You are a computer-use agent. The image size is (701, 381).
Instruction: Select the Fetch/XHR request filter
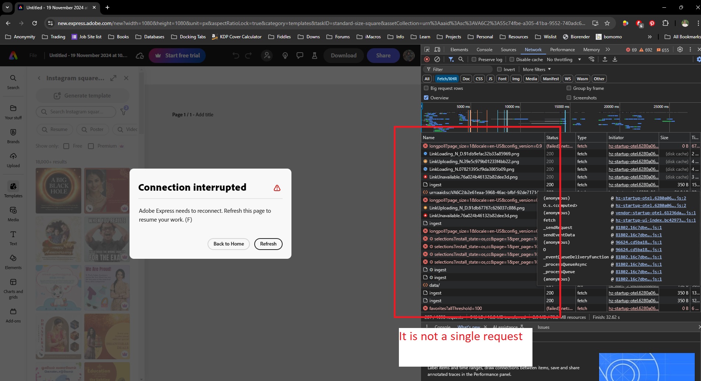click(x=447, y=78)
